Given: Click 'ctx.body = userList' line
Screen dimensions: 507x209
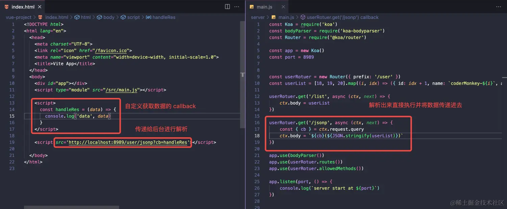Looking at the screenshot, I should [305, 103].
